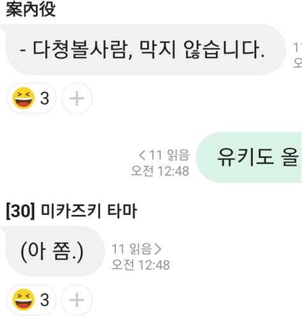Viewport: 302px width, 327px height.
Task: Click the right chevron after 11 읽음
Action: 158,249
